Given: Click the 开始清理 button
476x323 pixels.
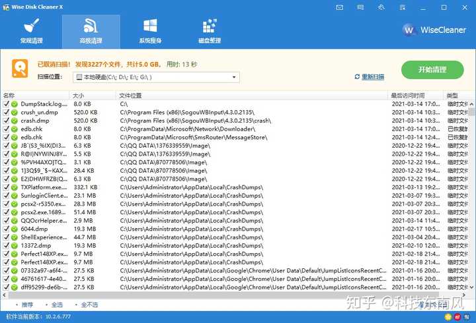Looking at the screenshot, I should tap(432, 70).
